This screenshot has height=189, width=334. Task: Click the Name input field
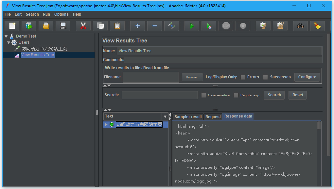[219, 51]
